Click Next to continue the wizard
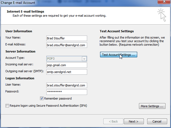This screenshot has height=128, width=171. (134, 121)
